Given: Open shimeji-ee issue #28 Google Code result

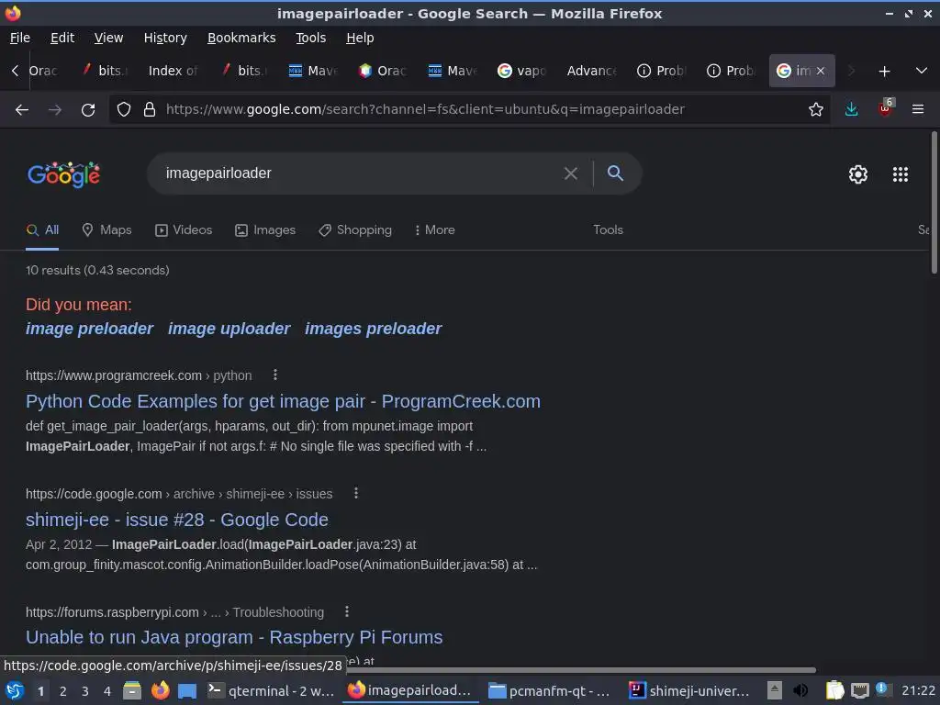Looking at the screenshot, I should 177,520.
